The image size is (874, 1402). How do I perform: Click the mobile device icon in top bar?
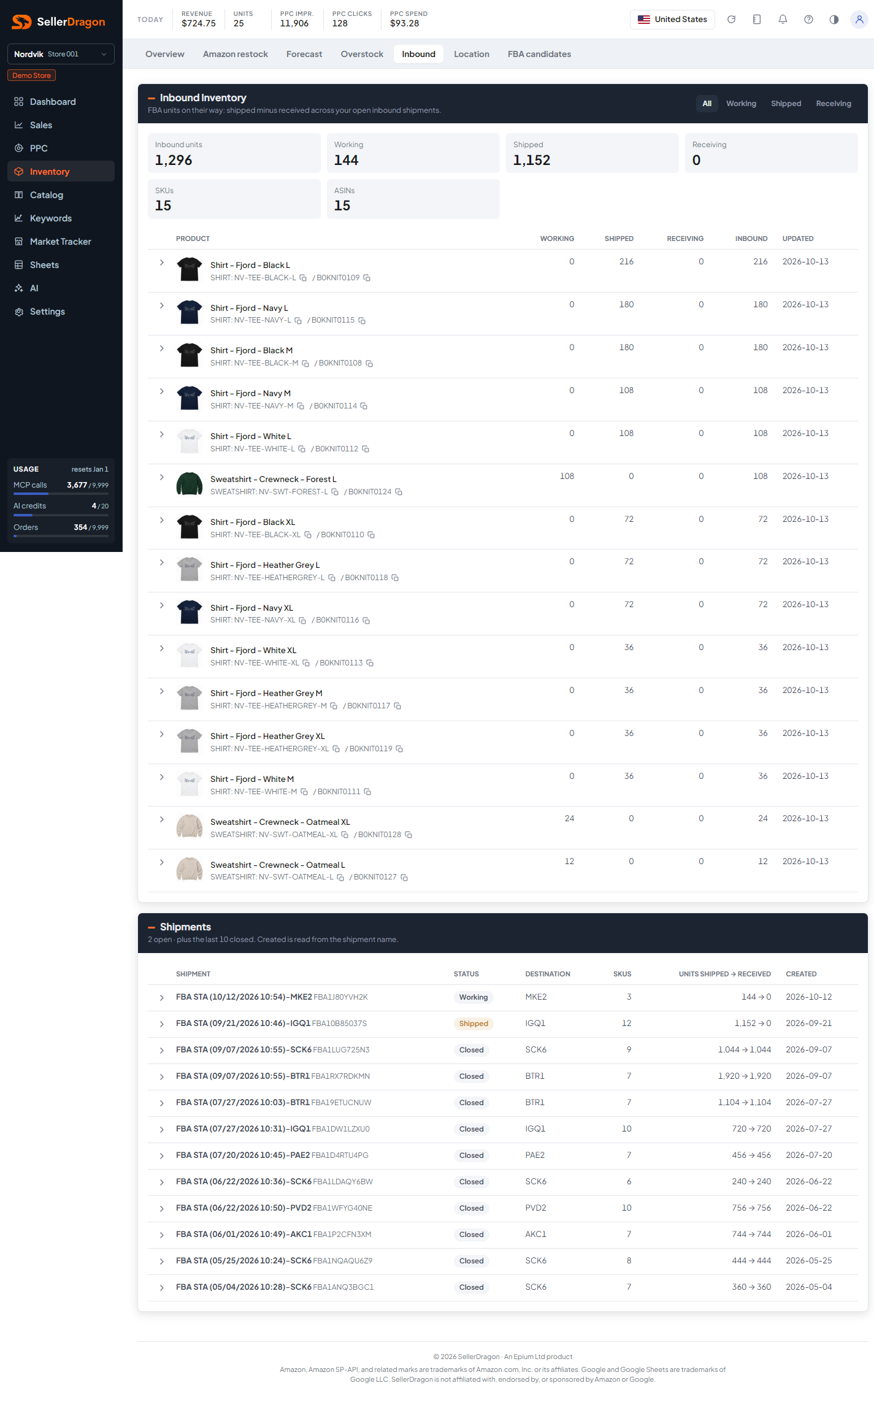tap(757, 20)
